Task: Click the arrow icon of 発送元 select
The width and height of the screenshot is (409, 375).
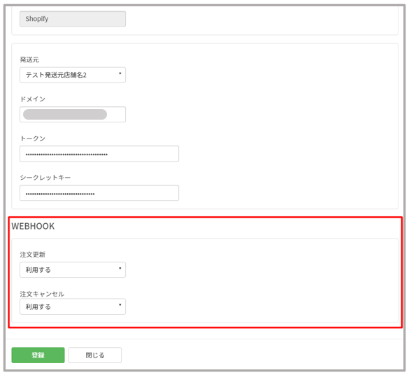Action: (120, 73)
